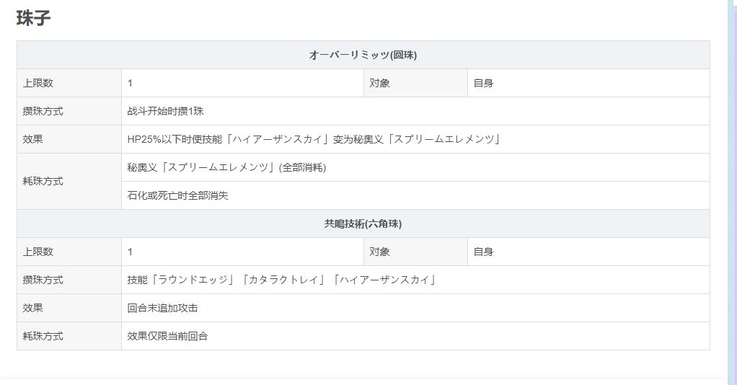The height and width of the screenshot is (385, 737).
Task: Click the オーバーリミッツ(圆珠) table header
Action: click(363, 55)
